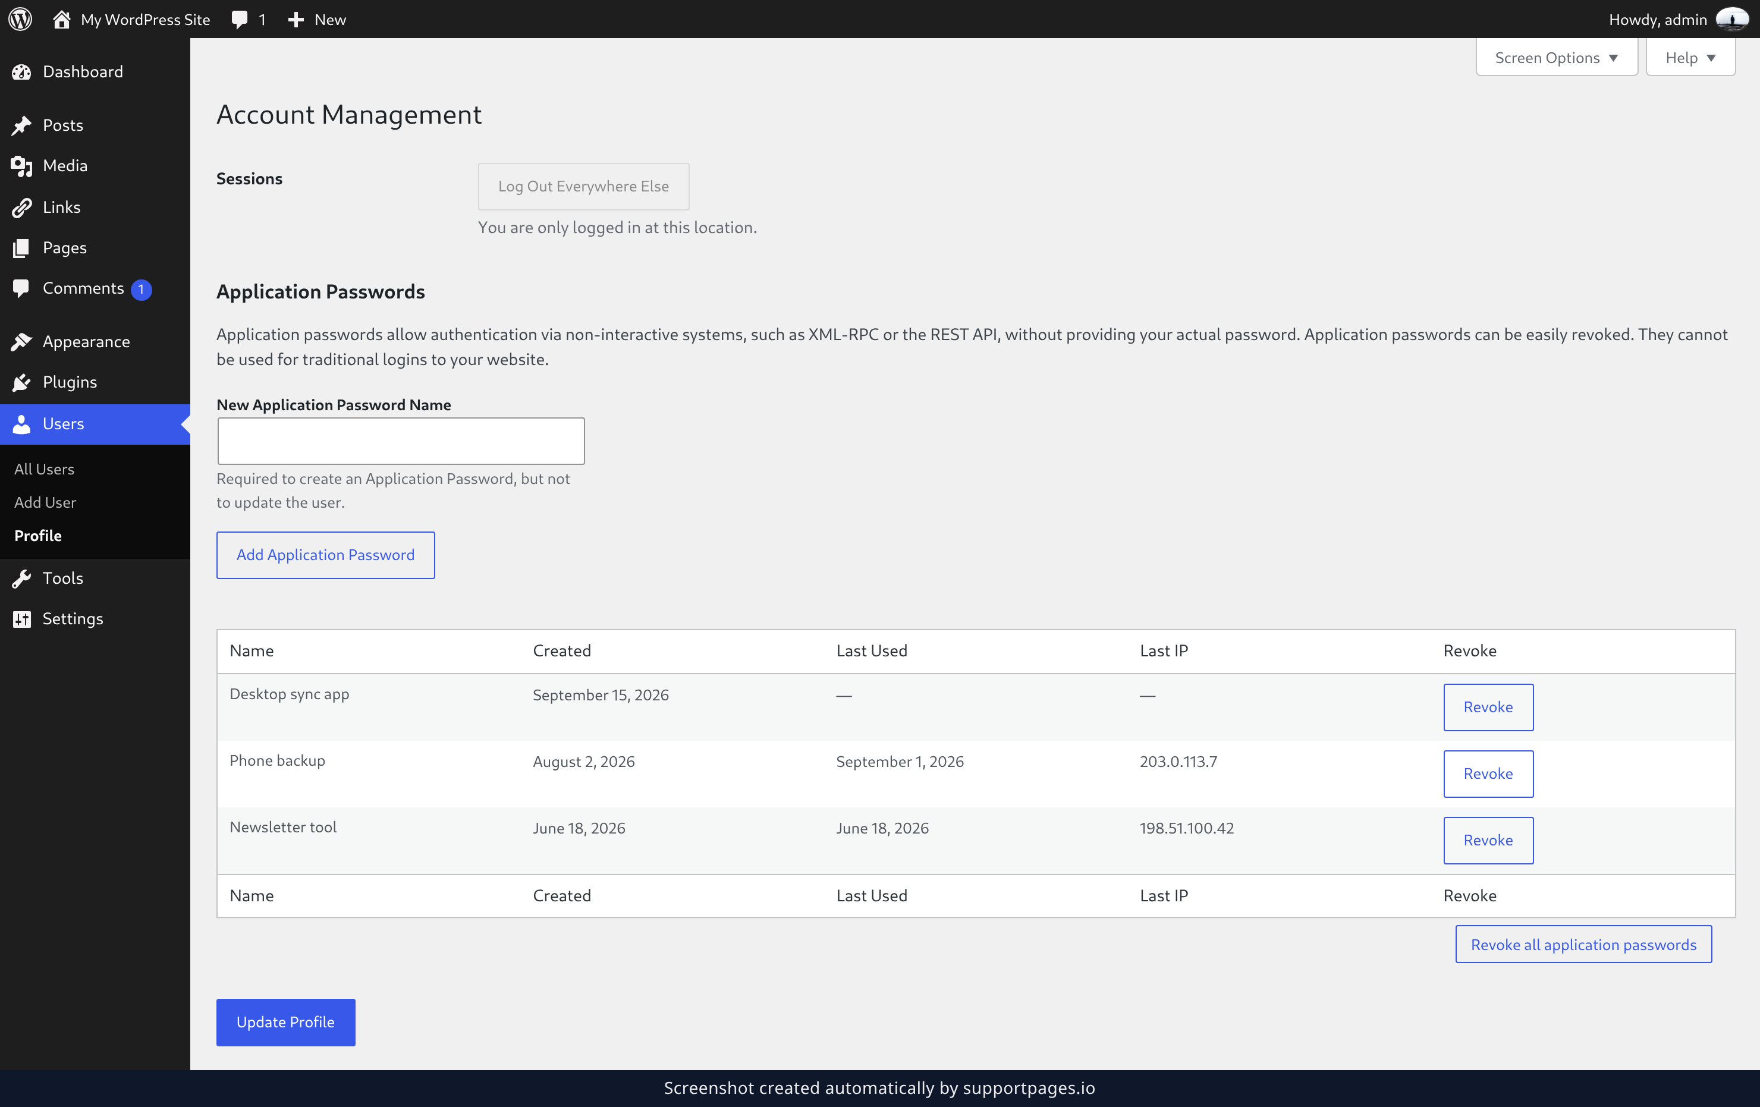This screenshot has height=1107, width=1760.
Task: Click the Tools wrench icon
Action: point(21,578)
